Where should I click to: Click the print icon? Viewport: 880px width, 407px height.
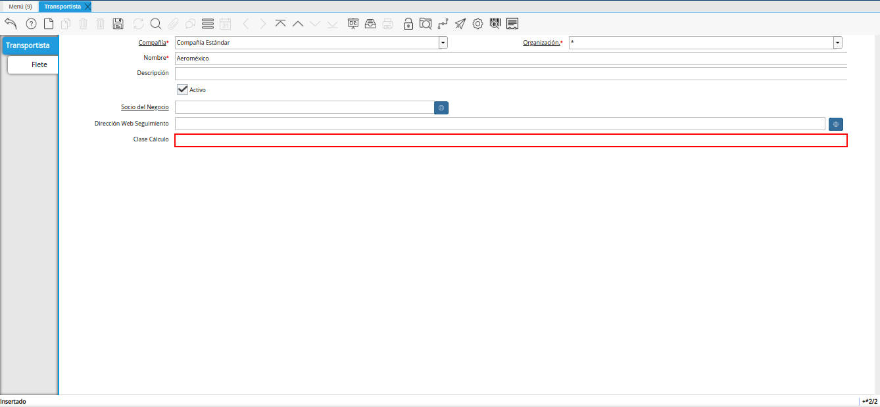pos(388,24)
